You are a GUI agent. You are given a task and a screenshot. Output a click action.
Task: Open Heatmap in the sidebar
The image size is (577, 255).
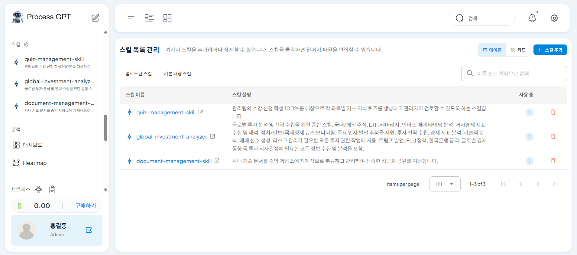30,163
